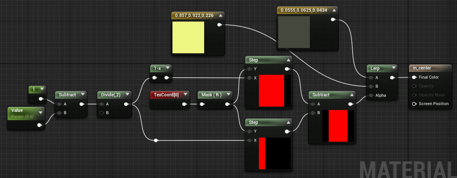Click output pin of Subtract node beside Value
457x178 pixels.
coord(82,104)
